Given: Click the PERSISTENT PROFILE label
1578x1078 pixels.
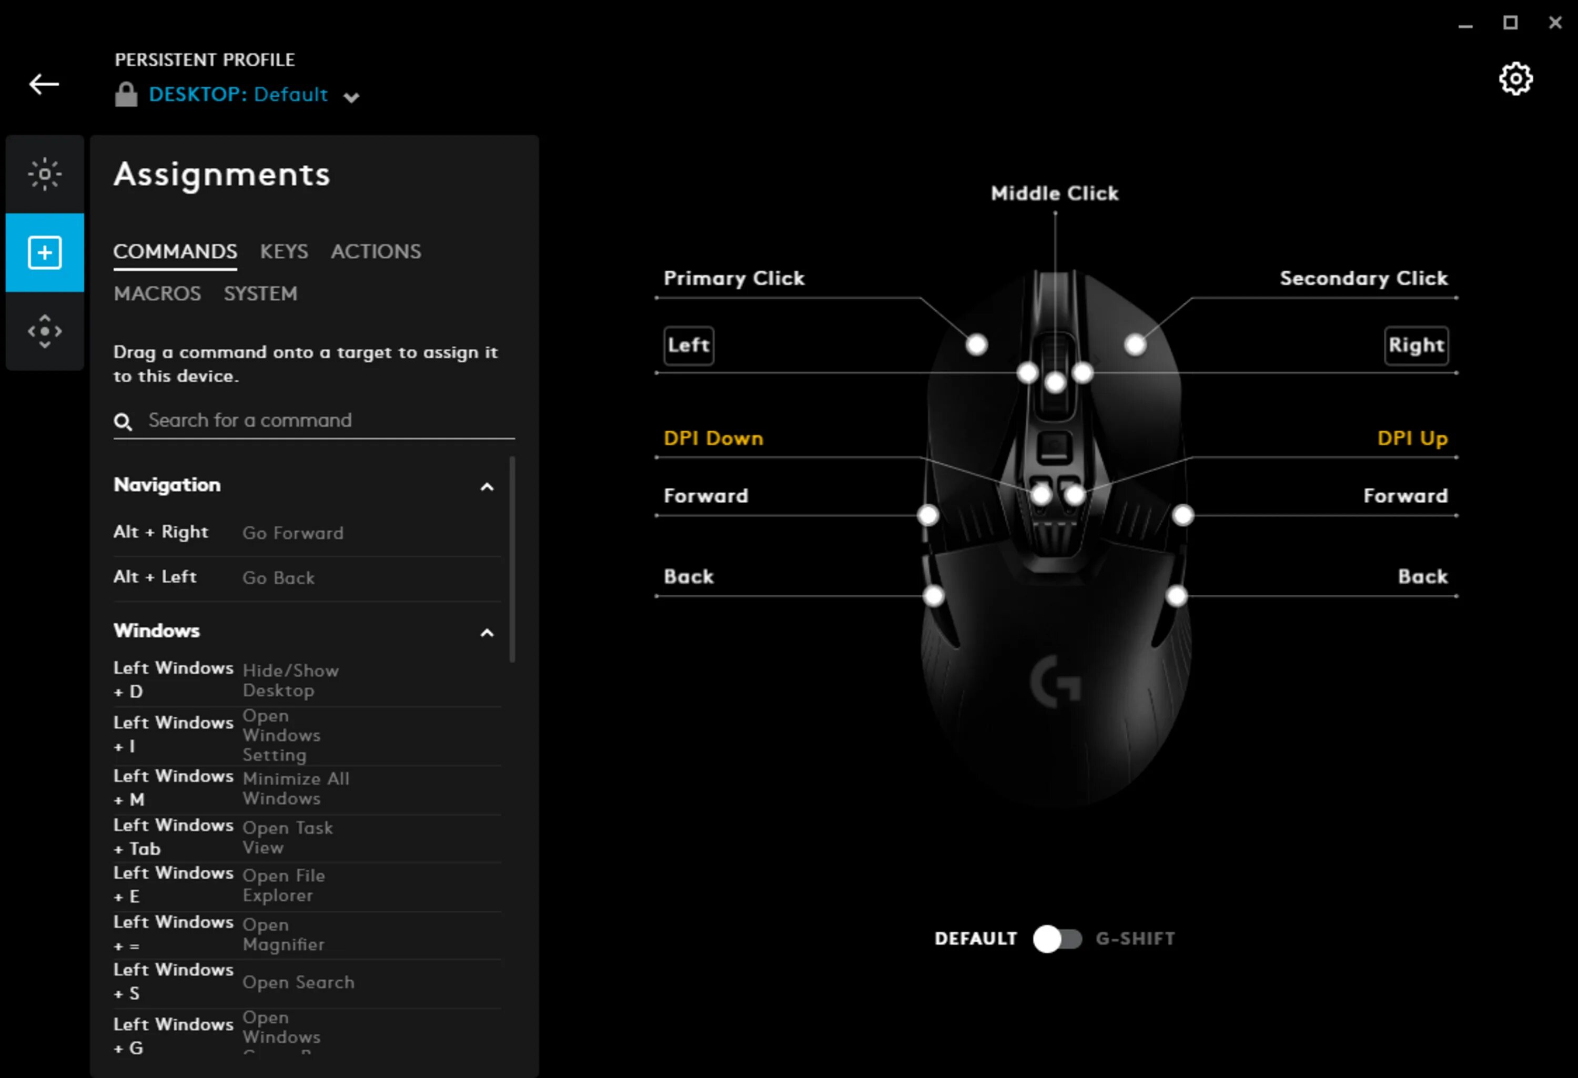Looking at the screenshot, I should (205, 60).
